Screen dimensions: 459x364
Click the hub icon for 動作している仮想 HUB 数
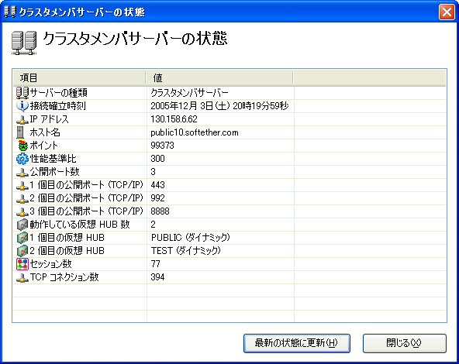(22, 225)
